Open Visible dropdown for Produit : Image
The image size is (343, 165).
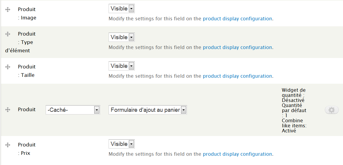(121, 9)
